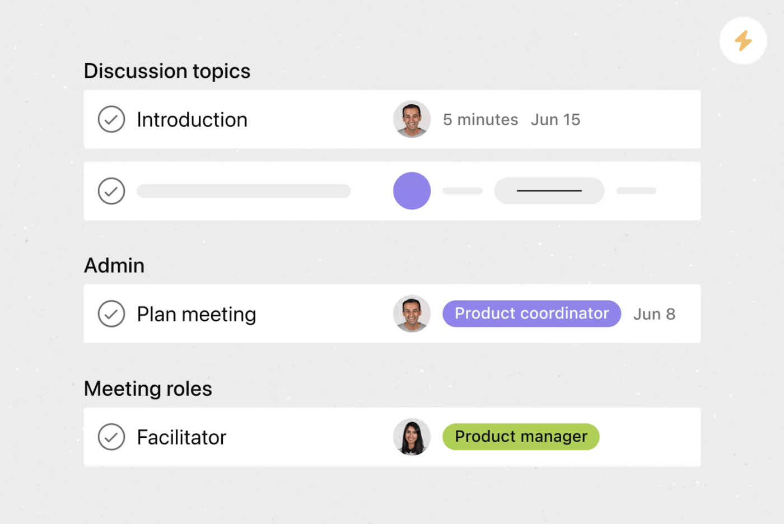Click the check circle in the placeholder row

tap(111, 191)
